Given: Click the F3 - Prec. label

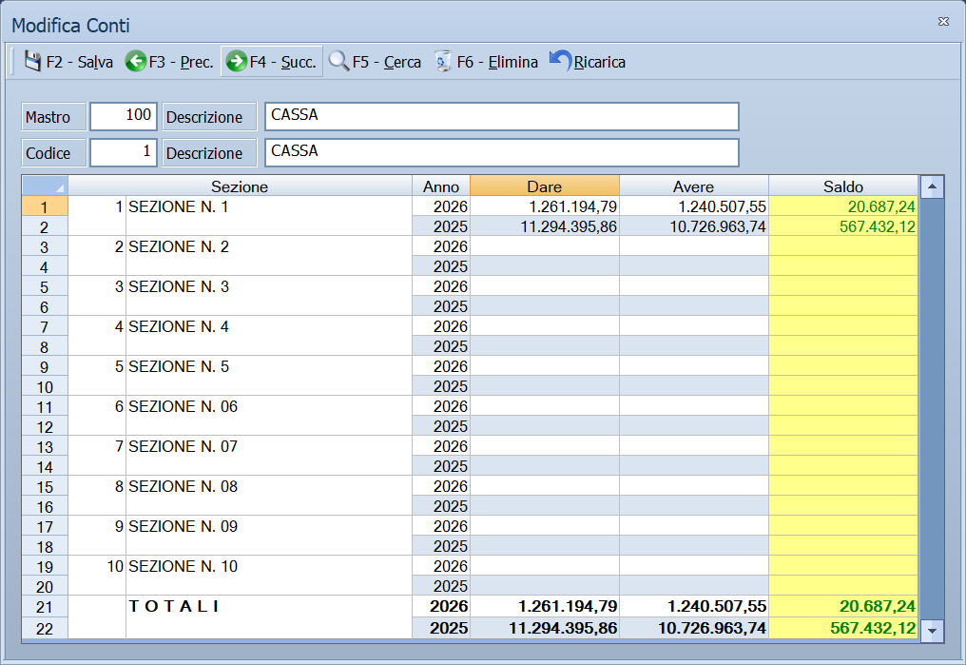Looking at the screenshot, I should (181, 62).
